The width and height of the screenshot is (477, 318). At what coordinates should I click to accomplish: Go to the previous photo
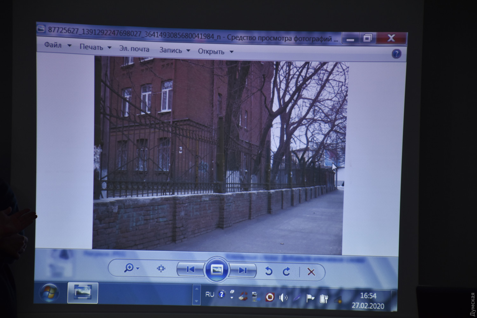(190, 270)
